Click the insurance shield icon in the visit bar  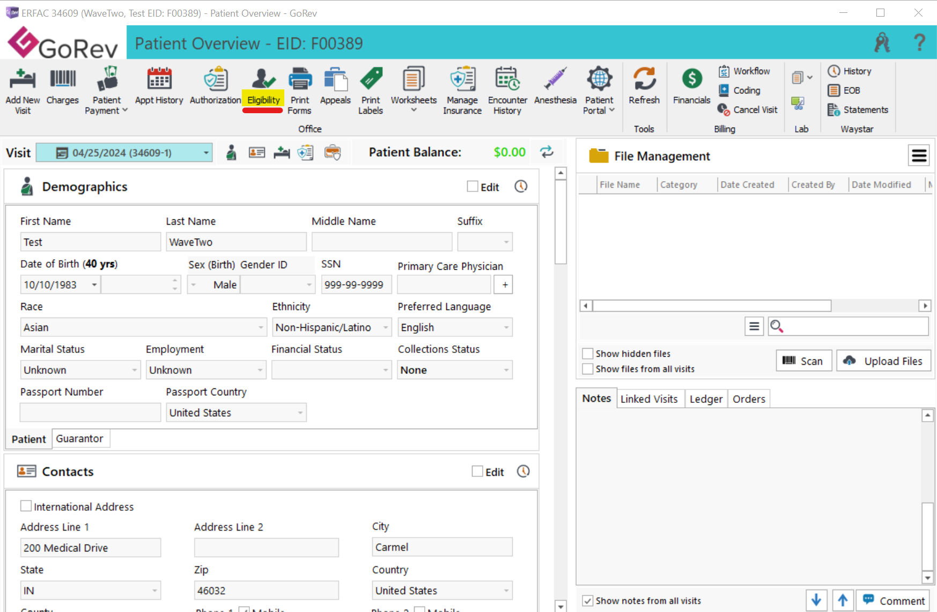[x=306, y=152]
